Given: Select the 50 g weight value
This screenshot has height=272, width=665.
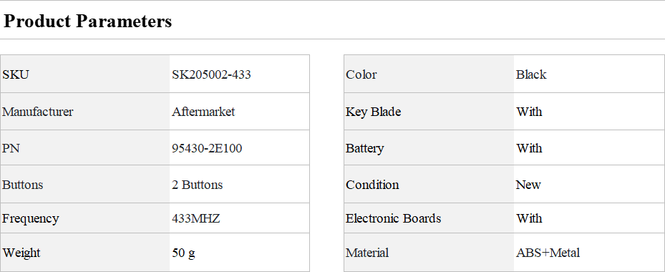Looking at the screenshot, I should [x=184, y=253].
